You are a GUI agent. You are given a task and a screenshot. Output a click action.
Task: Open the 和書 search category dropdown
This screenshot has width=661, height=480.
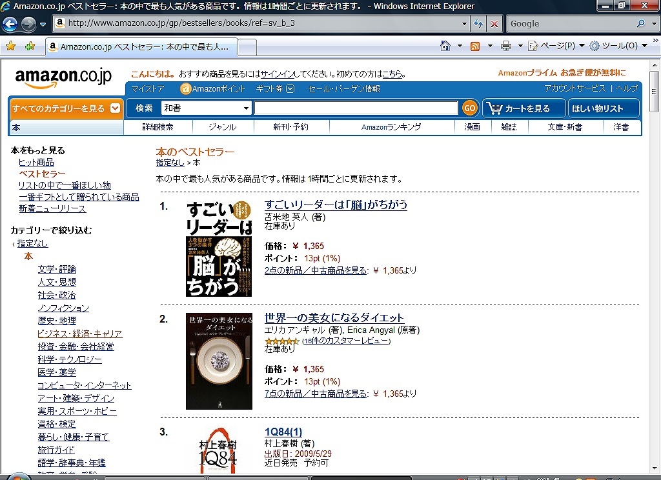pos(206,108)
